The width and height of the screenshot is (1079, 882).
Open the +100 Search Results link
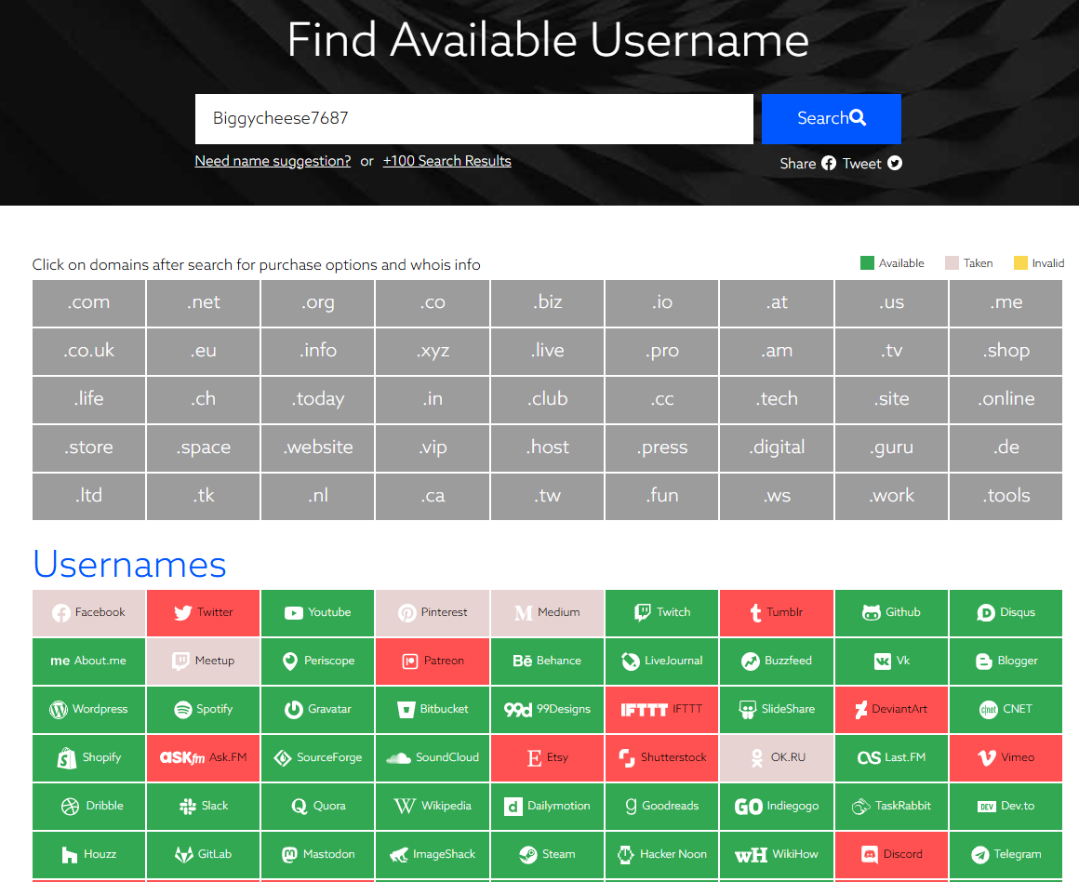click(447, 161)
